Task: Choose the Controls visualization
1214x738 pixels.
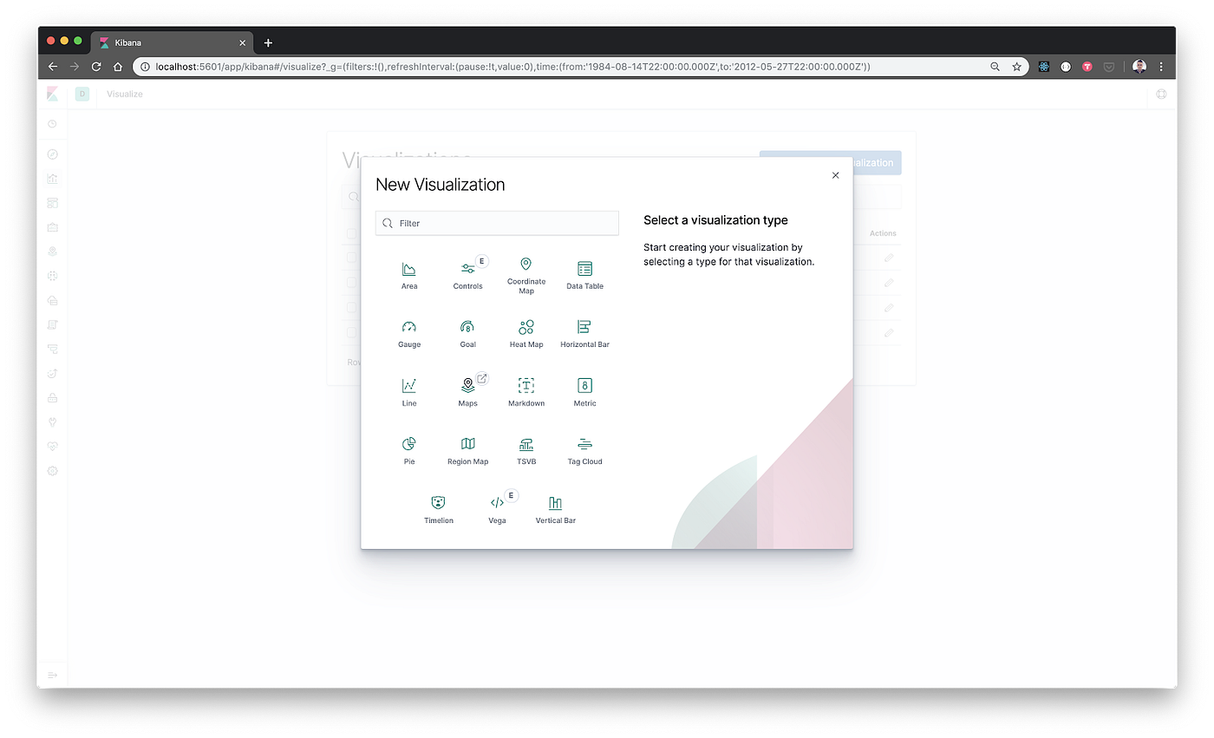Action: tap(467, 275)
